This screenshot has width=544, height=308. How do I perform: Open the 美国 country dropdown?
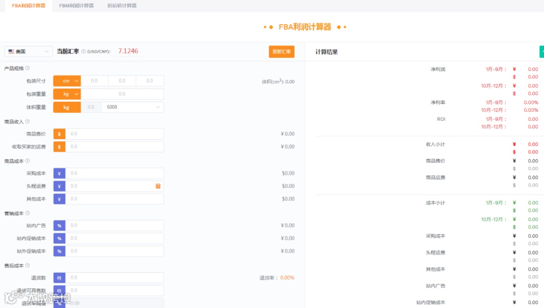pos(28,51)
